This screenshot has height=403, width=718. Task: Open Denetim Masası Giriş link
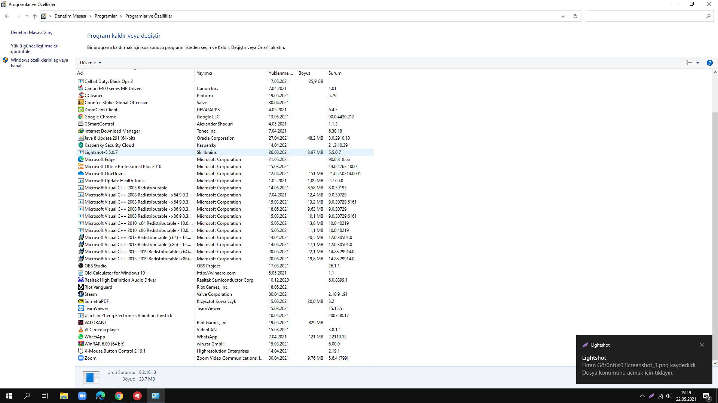(31, 32)
